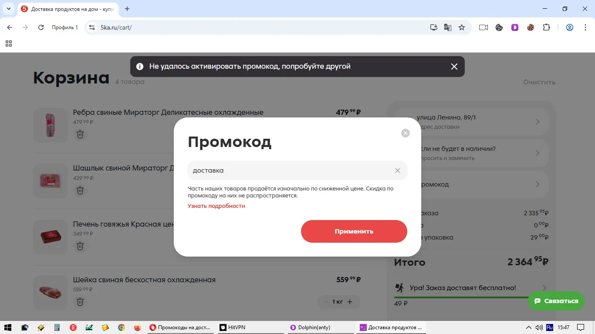Image resolution: width=595 pixels, height=334 pixels.
Task: Open the Ребра свиные product thumbnail
Action: coord(51,125)
